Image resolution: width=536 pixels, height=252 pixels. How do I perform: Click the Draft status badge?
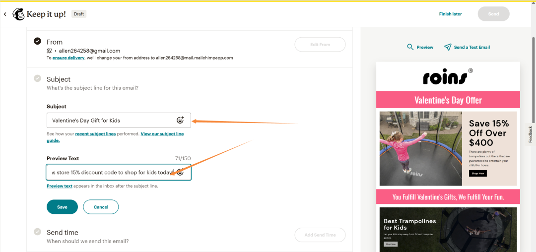(x=79, y=14)
